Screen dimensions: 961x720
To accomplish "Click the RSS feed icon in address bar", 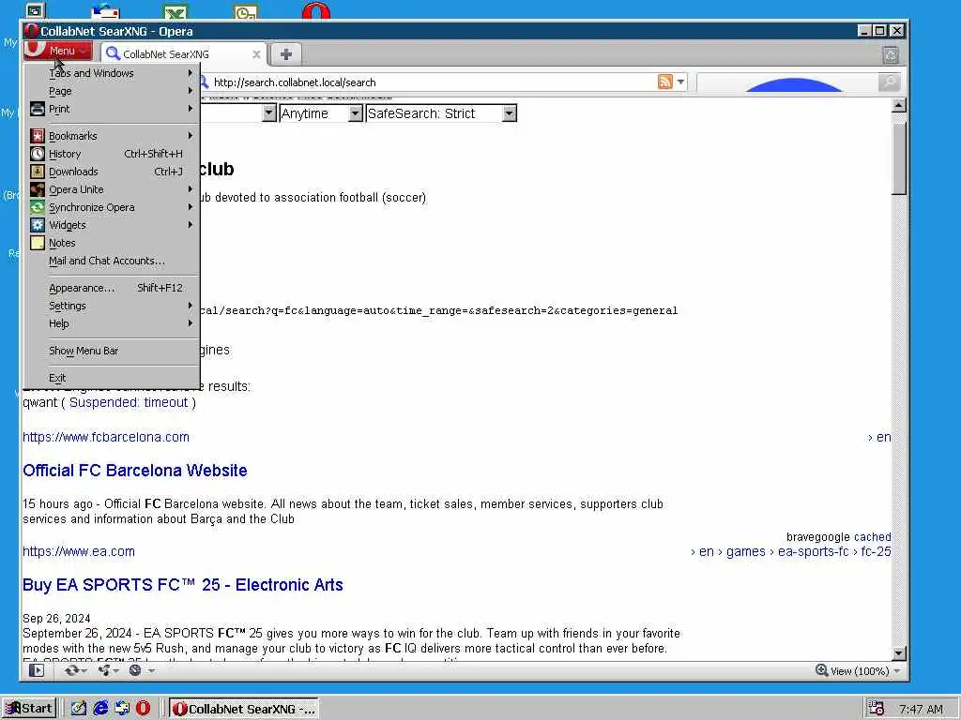I will point(665,82).
